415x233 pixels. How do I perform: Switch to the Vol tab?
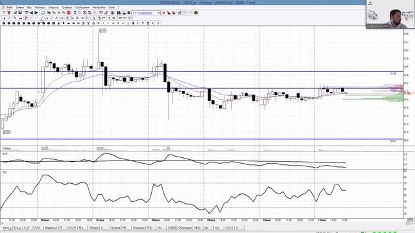[x=218, y=227]
